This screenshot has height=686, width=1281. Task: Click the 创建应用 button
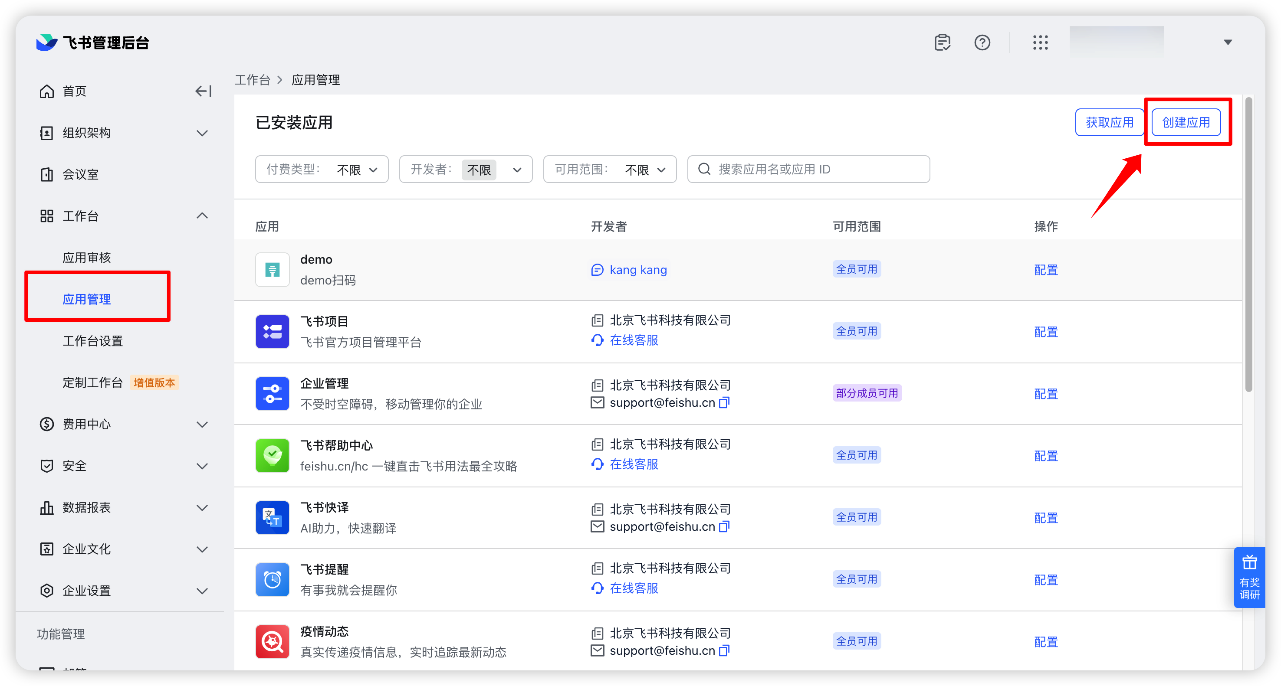pyautogui.click(x=1186, y=122)
